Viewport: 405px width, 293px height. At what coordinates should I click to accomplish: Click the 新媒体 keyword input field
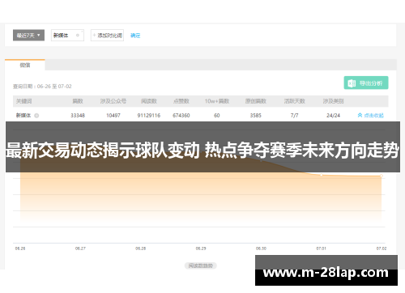[67, 36]
